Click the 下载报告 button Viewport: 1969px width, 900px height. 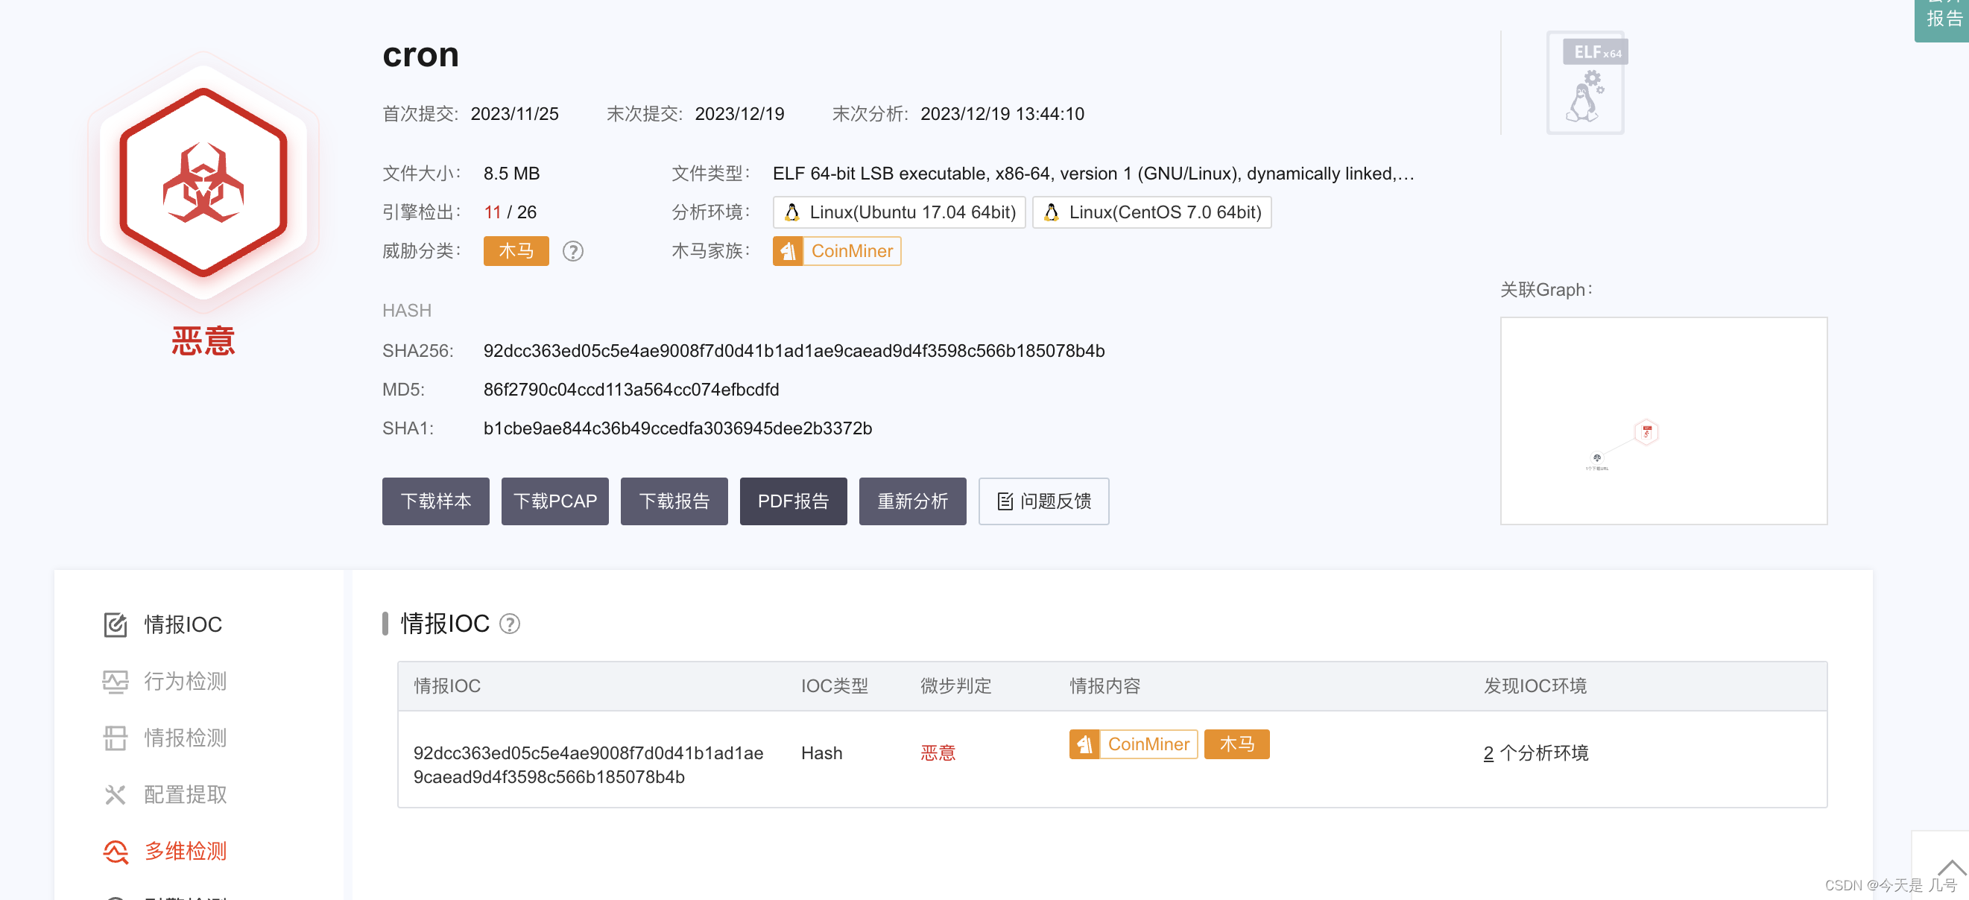[x=674, y=501]
